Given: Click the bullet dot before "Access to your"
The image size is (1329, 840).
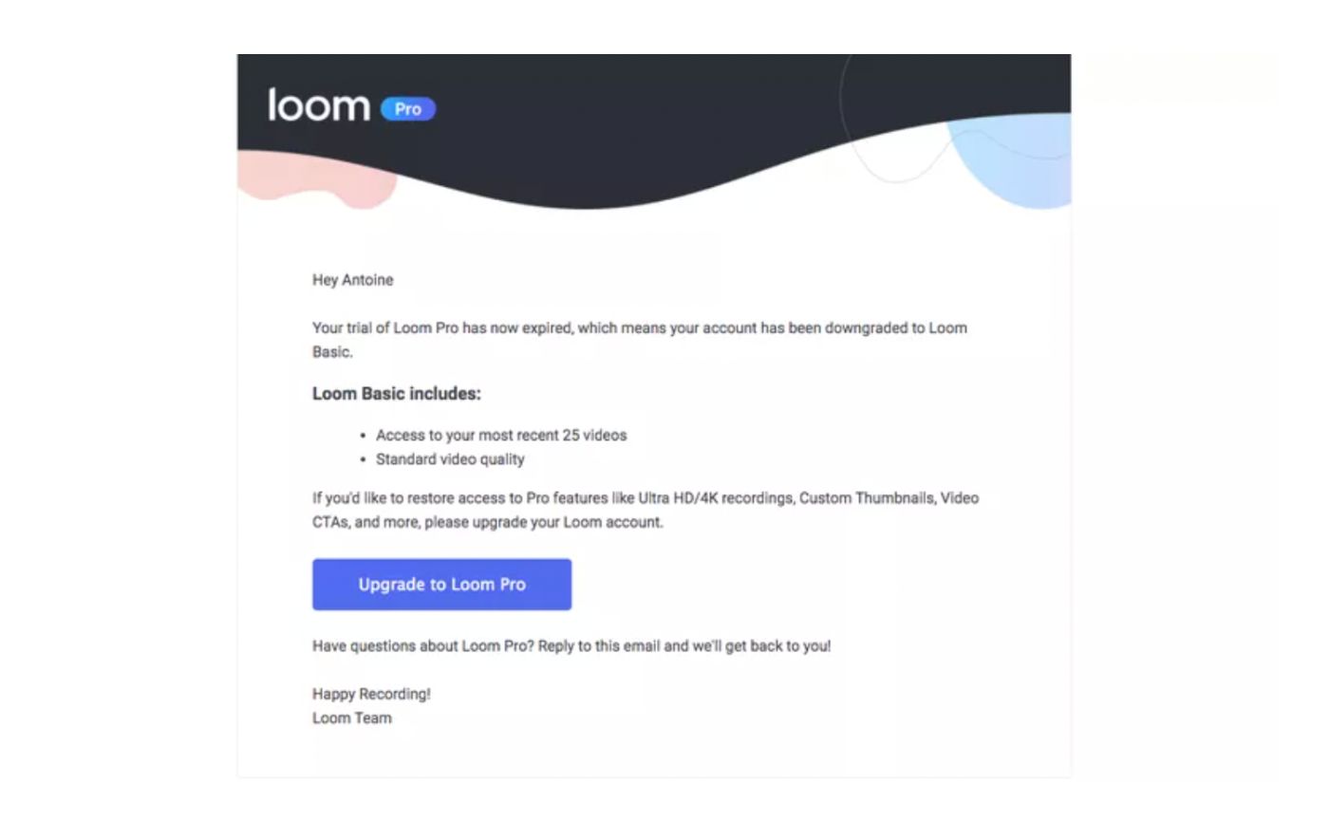Looking at the screenshot, I should click(363, 436).
